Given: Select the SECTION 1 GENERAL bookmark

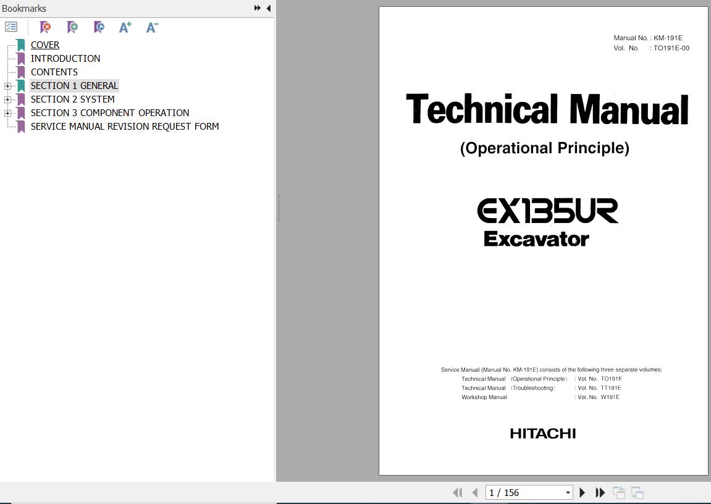Looking at the screenshot, I should [74, 86].
